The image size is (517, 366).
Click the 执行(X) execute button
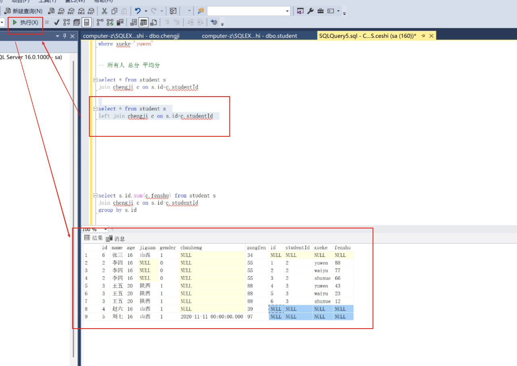[x=25, y=23]
